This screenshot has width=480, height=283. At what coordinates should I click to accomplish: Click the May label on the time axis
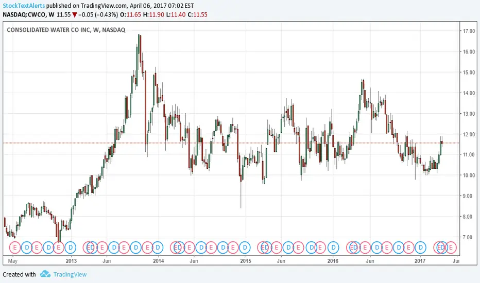point(12,261)
